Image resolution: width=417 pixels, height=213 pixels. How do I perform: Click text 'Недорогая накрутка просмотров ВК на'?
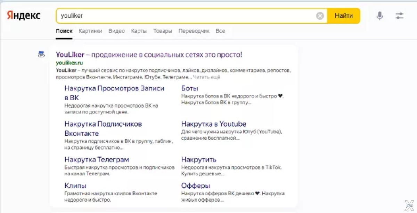point(111,105)
